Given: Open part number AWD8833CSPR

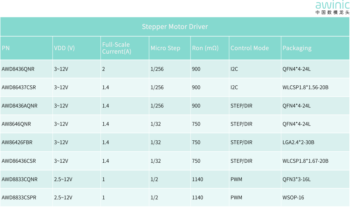Looking at the screenshot, I should point(19,197).
